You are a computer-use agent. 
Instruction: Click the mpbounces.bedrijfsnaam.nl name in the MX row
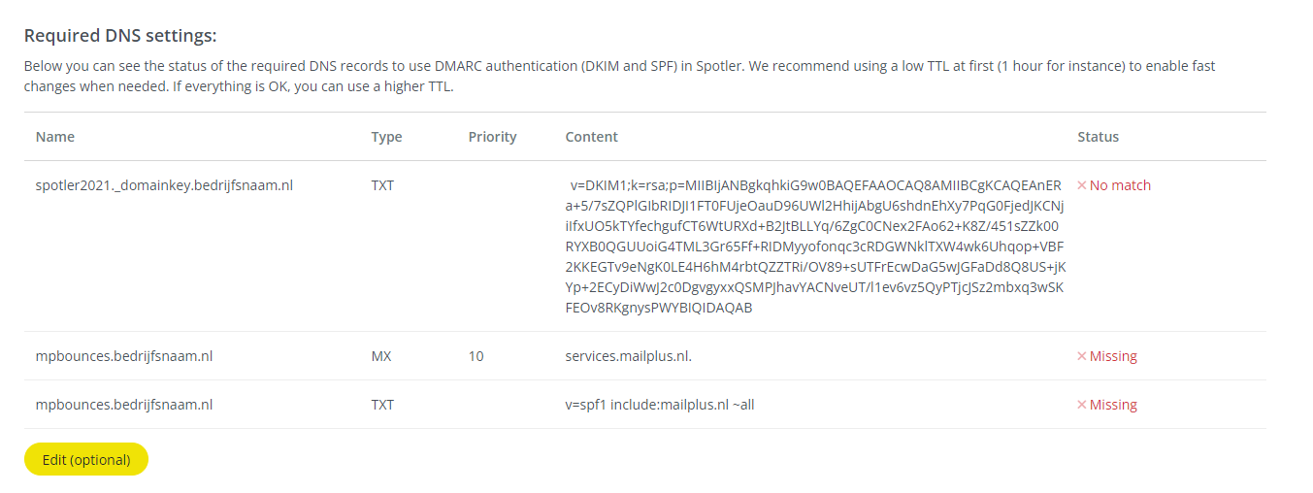pos(124,356)
